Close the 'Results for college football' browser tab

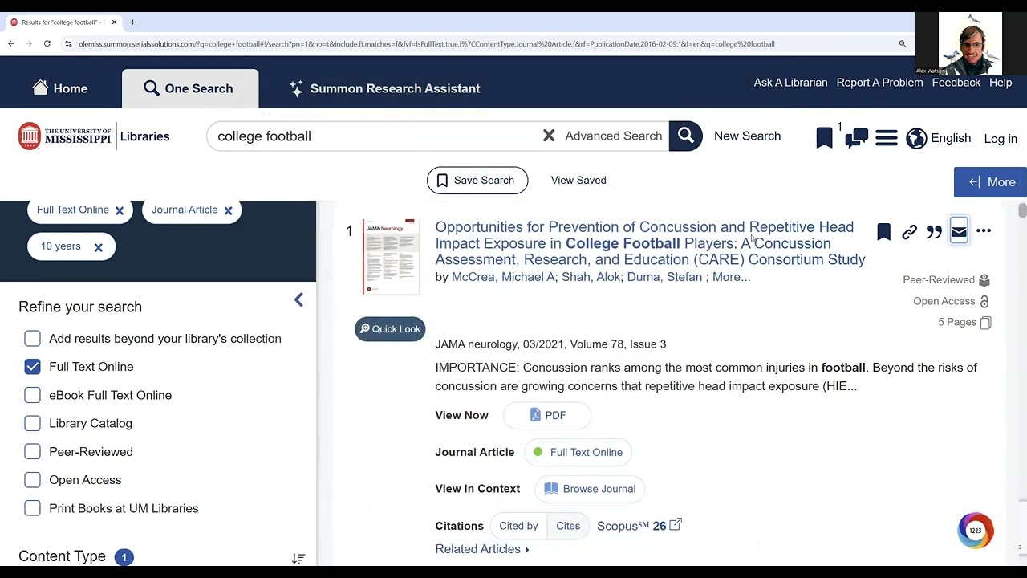(114, 22)
